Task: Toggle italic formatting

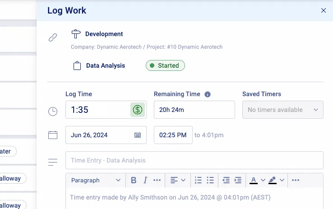Action: (145, 180)
